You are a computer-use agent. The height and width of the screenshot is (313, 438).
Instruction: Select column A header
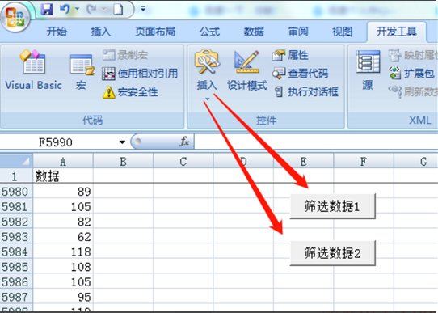pos(63,161)
